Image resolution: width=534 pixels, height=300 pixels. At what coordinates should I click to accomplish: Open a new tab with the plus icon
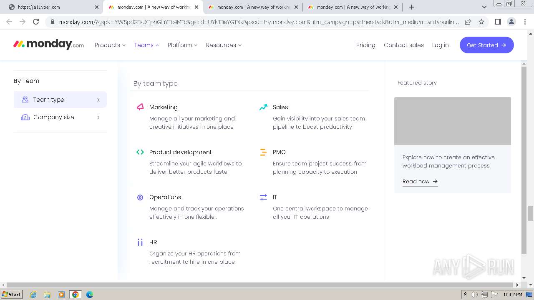412,7
